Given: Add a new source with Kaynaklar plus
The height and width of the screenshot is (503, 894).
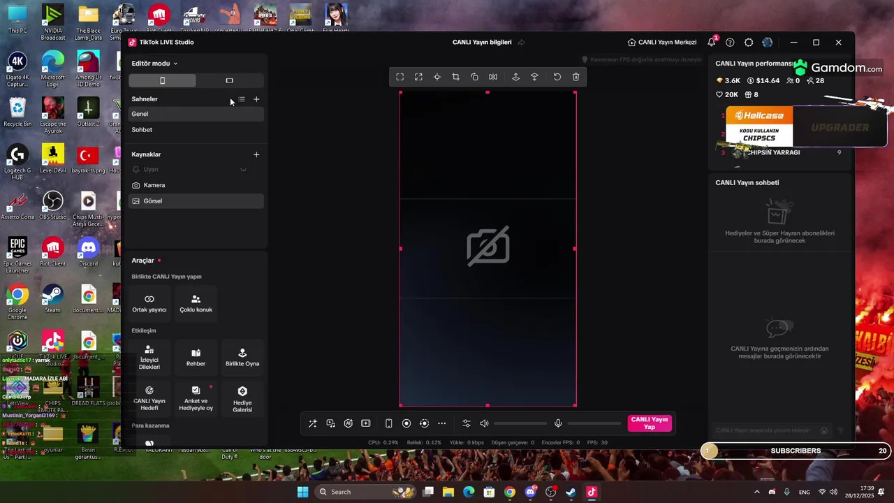Looking at the screenshot, I should pos(256,154).
